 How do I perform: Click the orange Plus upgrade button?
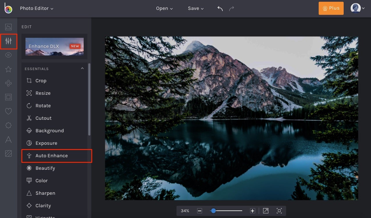pyautogui.click(x=331, y=8)
